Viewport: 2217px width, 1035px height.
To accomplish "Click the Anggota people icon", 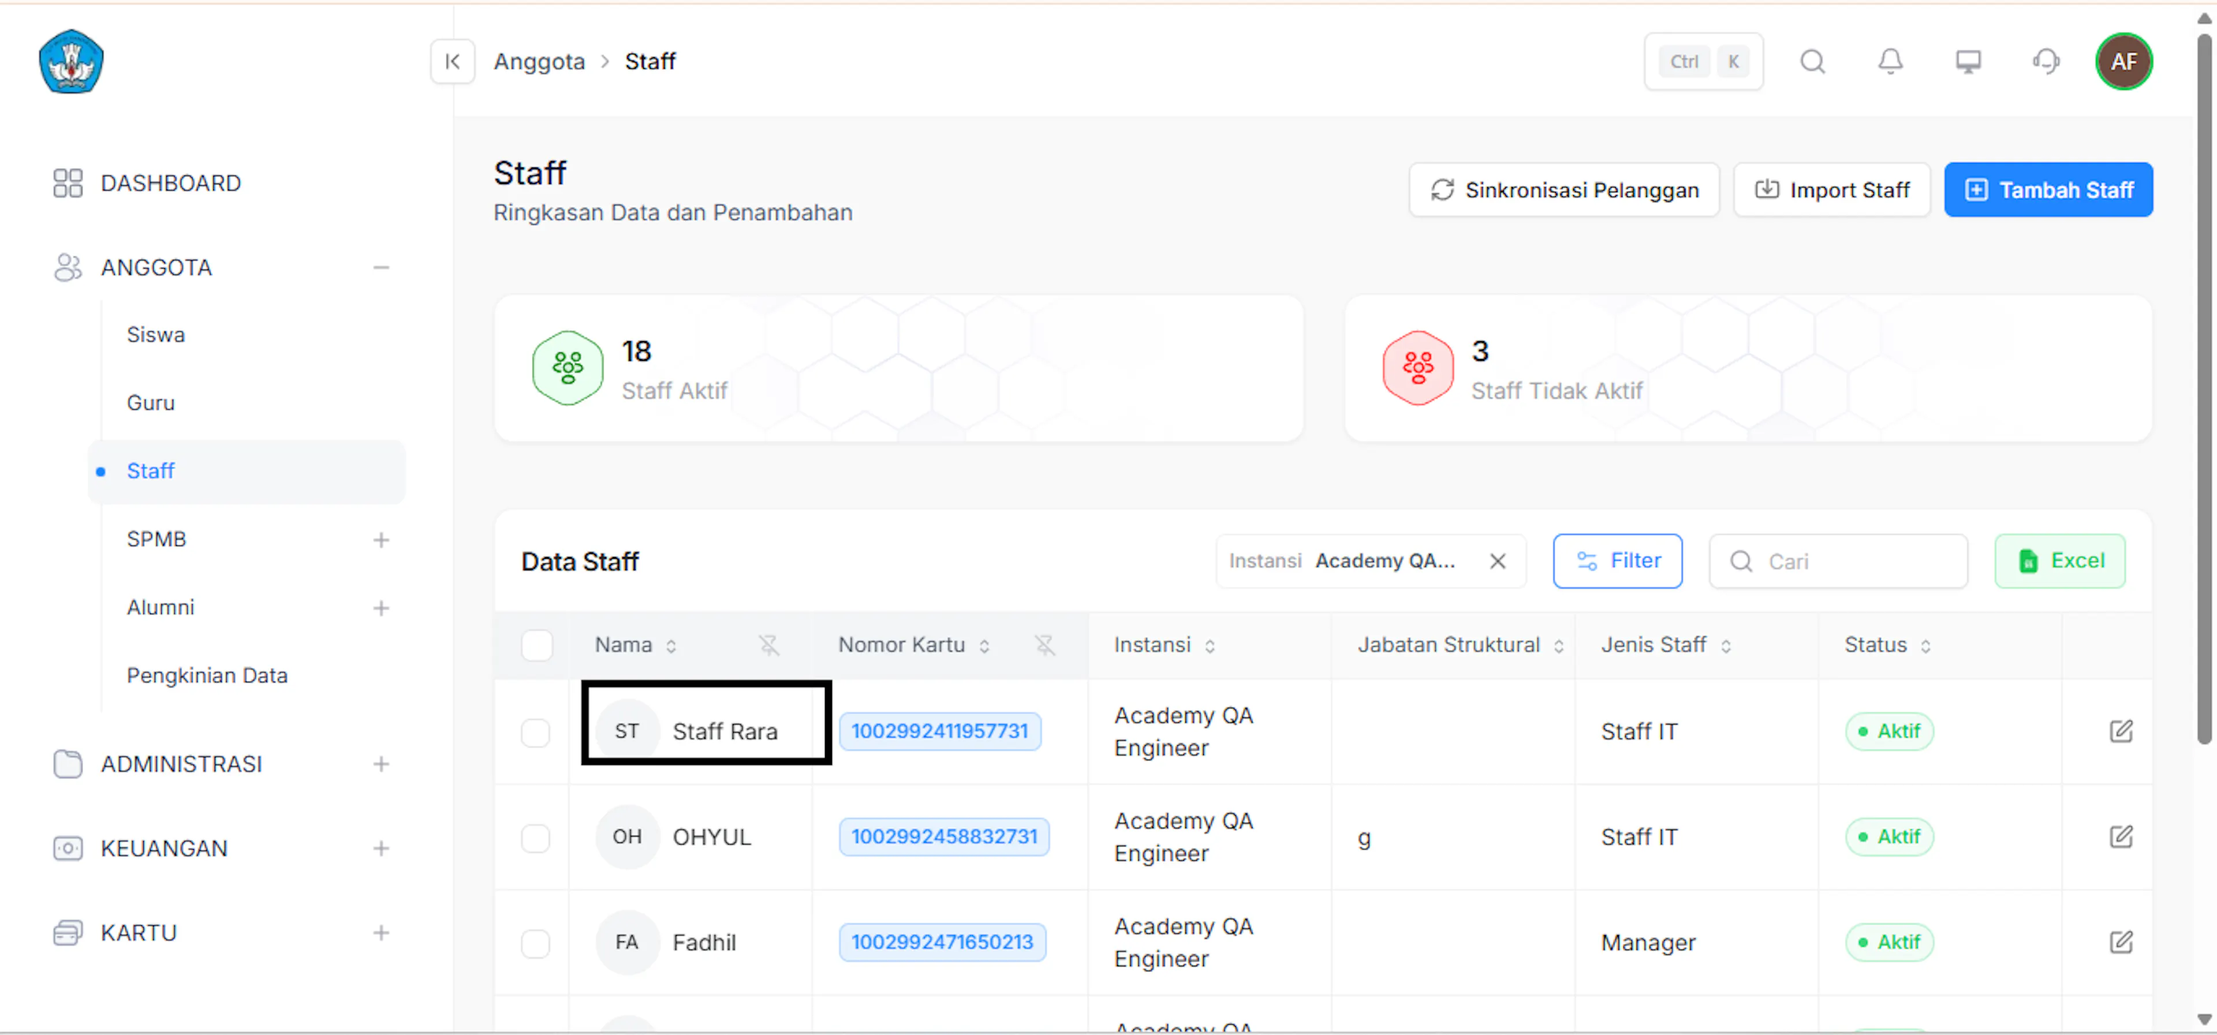I will 68,268.
